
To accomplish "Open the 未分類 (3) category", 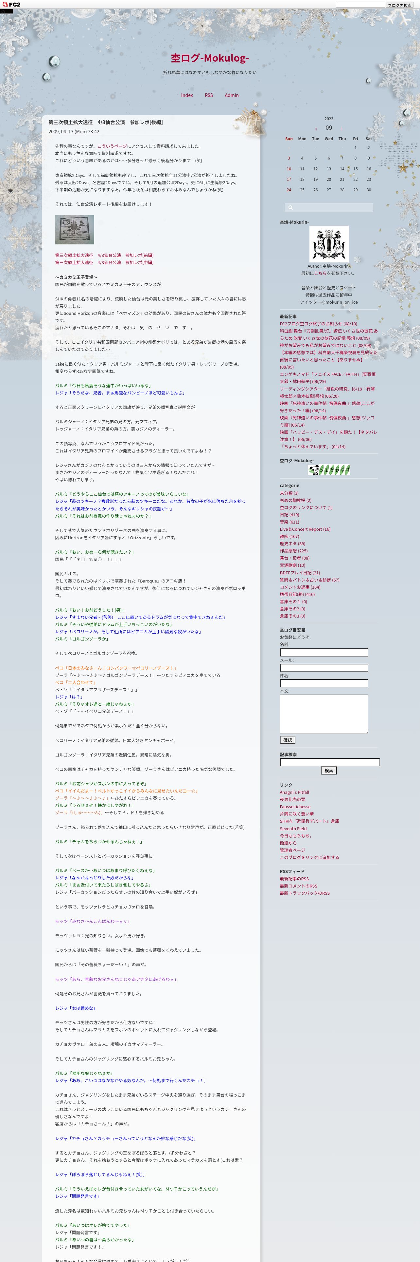I will tap(289, 493).
